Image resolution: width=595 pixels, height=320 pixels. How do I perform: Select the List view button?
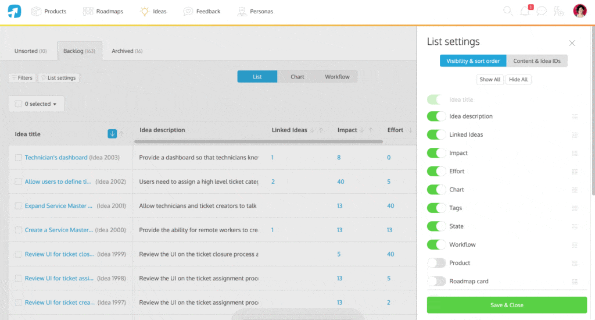257,77
